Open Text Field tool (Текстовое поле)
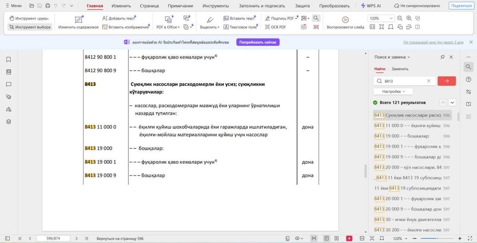Image resolution: width=477 pixels, height=243 pixels. [240, 27]
